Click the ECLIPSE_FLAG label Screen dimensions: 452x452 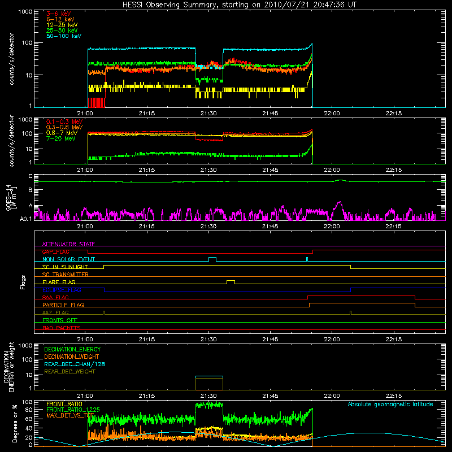62,290
